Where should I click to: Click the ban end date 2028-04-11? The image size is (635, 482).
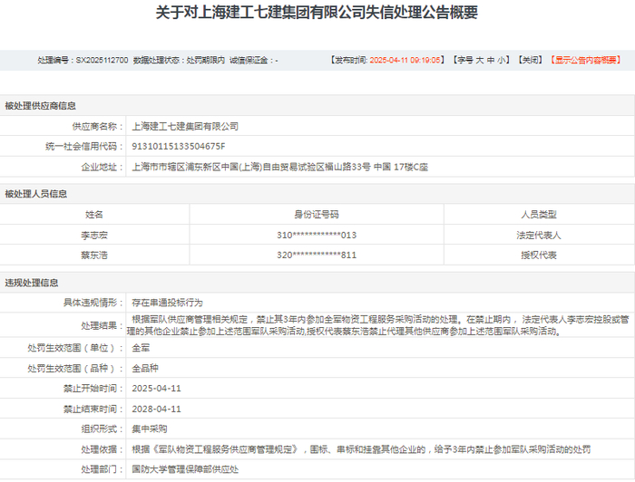coord(156,409)
